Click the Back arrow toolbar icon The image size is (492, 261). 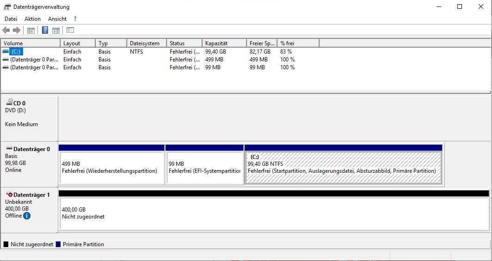tap(6, 30)
